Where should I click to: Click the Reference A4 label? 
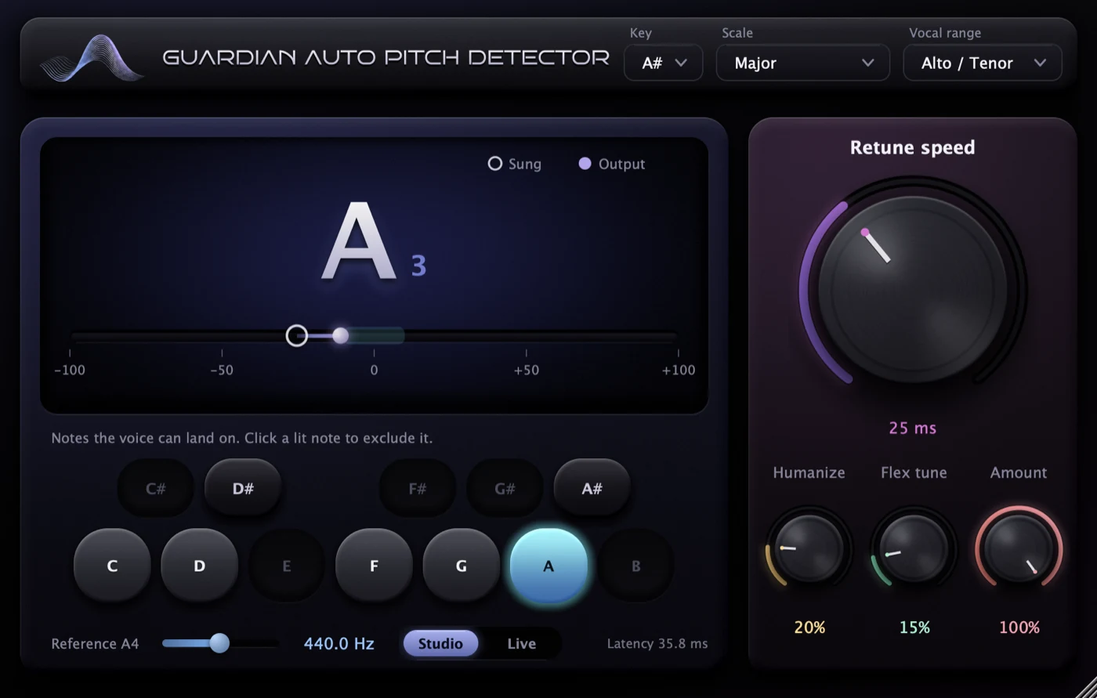point(95,644)
